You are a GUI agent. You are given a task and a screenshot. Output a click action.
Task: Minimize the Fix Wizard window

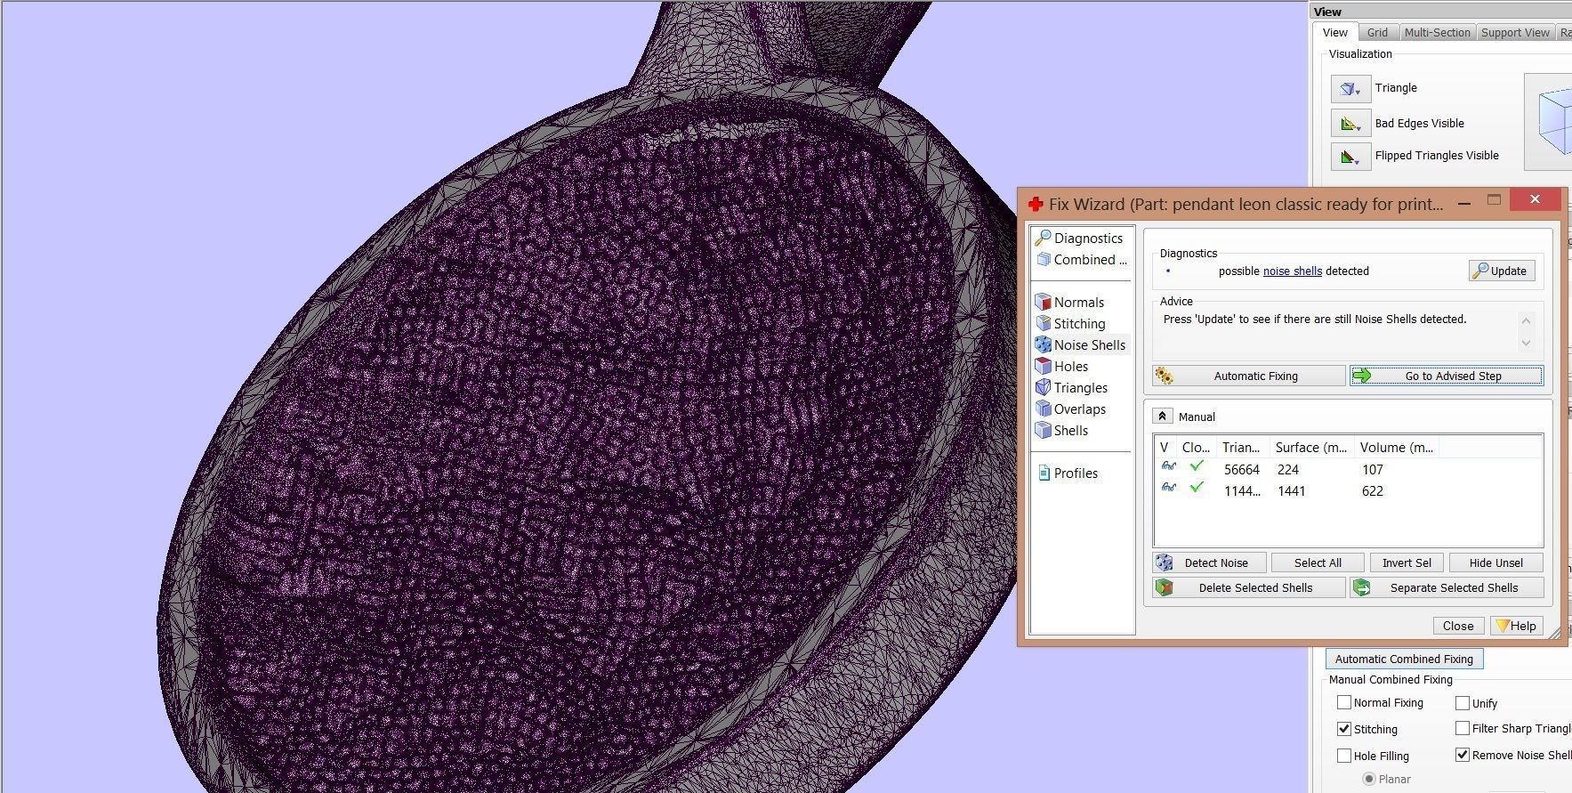pyautogui.click(x=1463, y=204)
